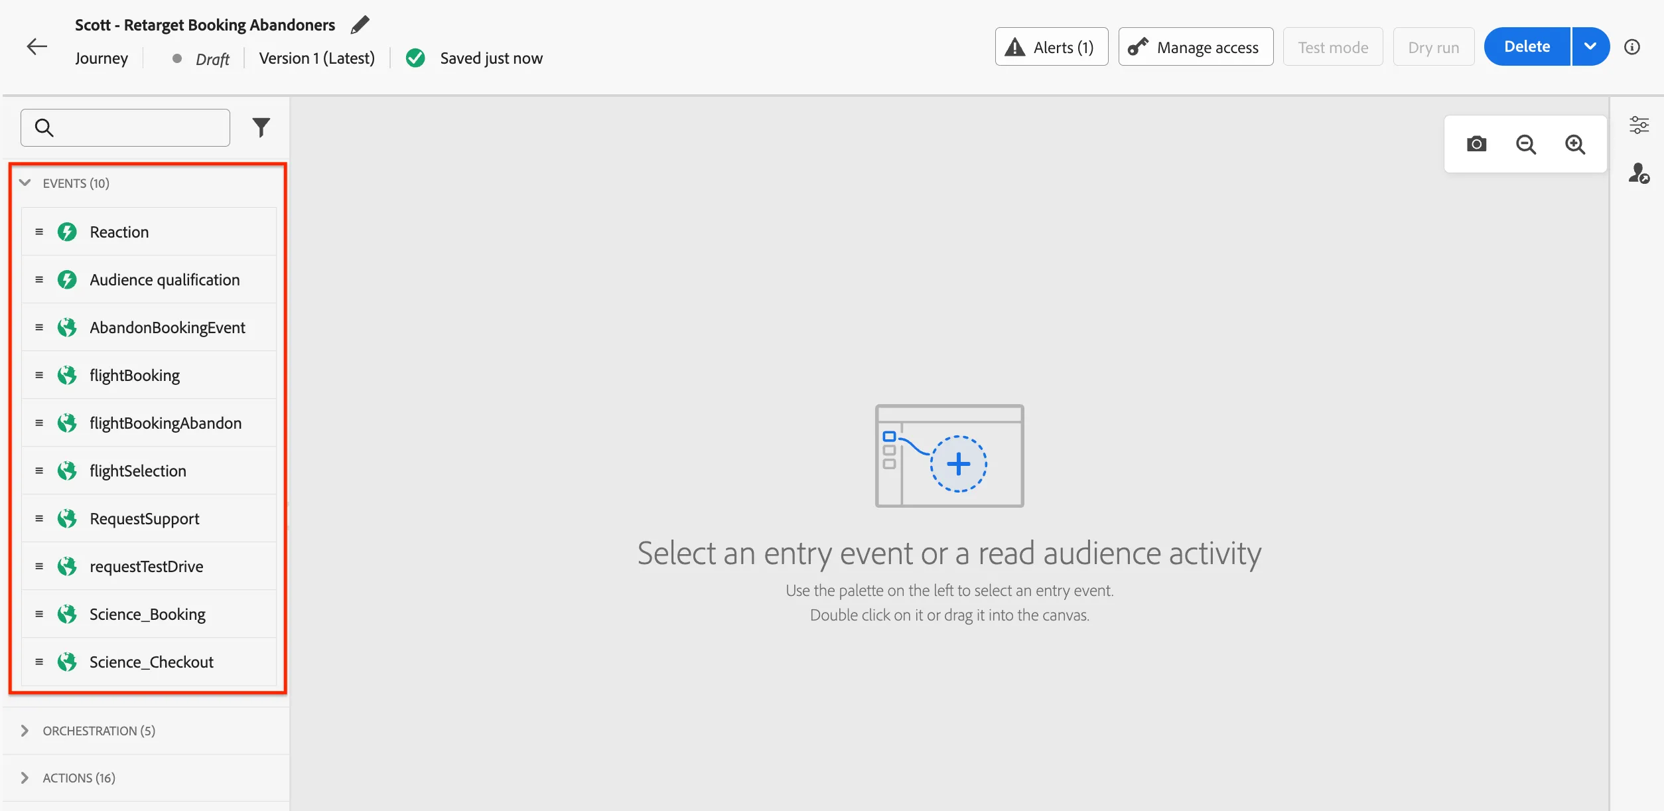Click the Draft status label
1664x811 pixels.
coord(212,59)
